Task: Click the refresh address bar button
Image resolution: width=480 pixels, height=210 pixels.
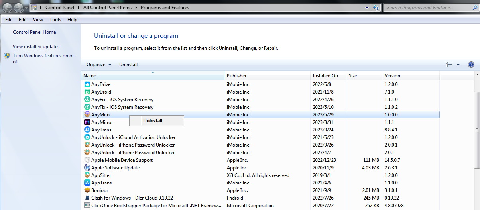Action: click(376, 8)
